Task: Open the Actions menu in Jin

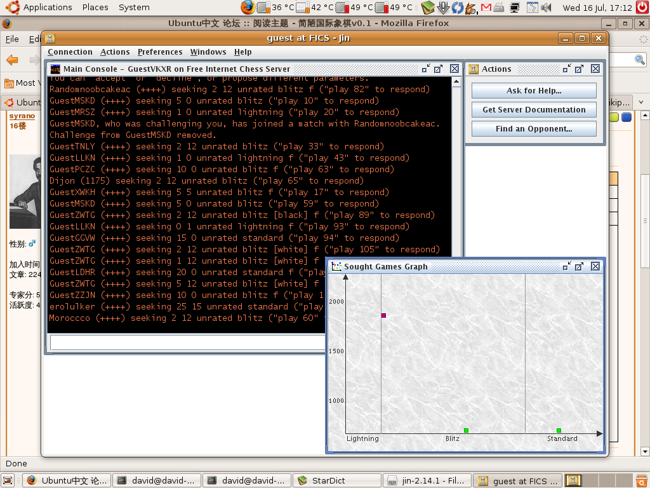Action: click(115, 52)
